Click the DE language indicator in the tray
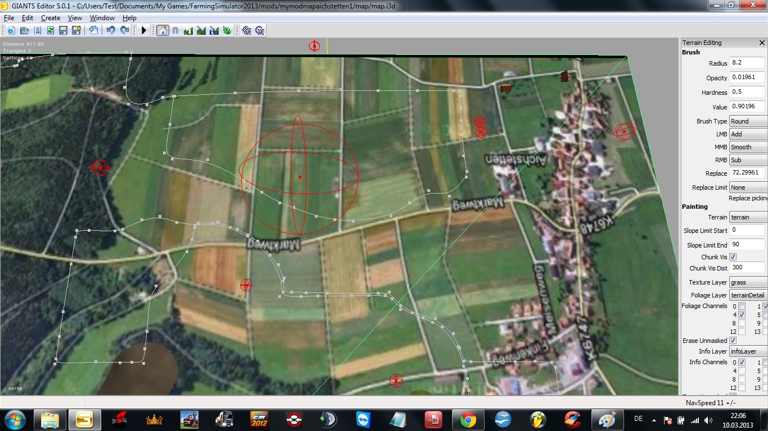This screenshot has width=768, height=431. [638, 419]
